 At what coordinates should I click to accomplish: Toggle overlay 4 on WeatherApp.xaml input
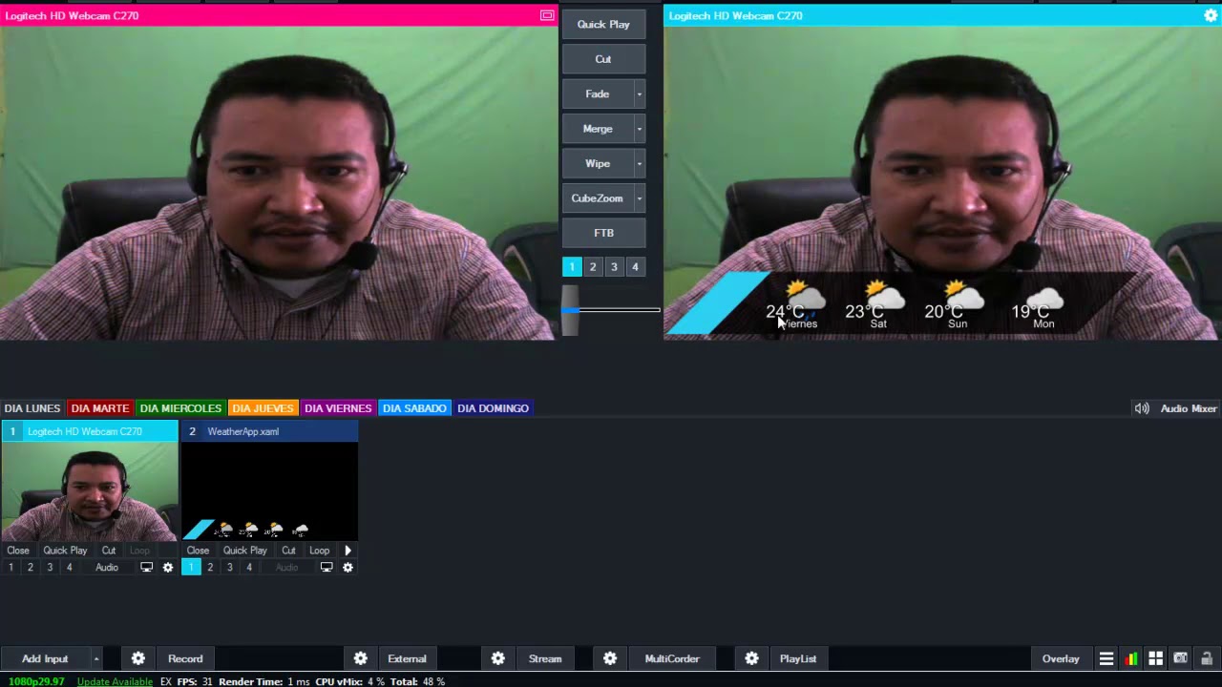click(249, 568)
